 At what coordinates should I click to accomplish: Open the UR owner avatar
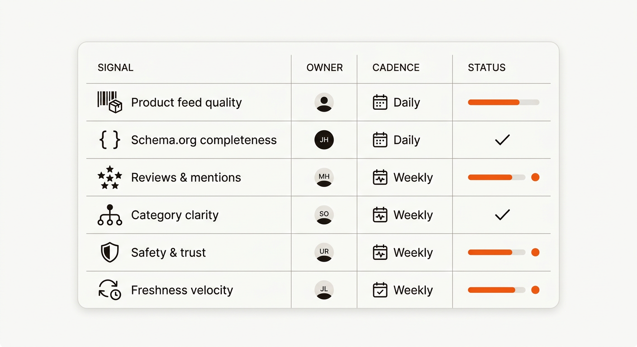(324, 253)
